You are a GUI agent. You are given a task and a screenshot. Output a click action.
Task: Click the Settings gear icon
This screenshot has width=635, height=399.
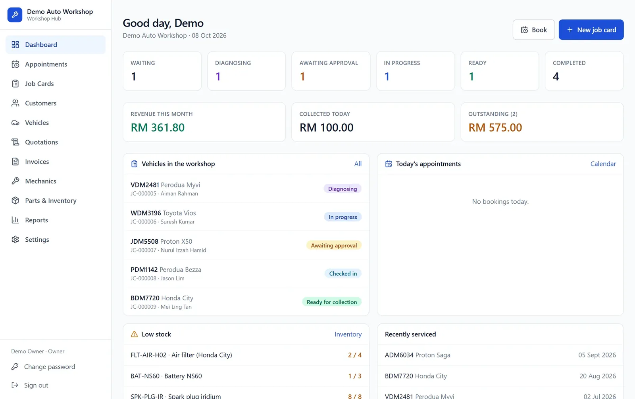pyautogui.click(x=15, y=239)
